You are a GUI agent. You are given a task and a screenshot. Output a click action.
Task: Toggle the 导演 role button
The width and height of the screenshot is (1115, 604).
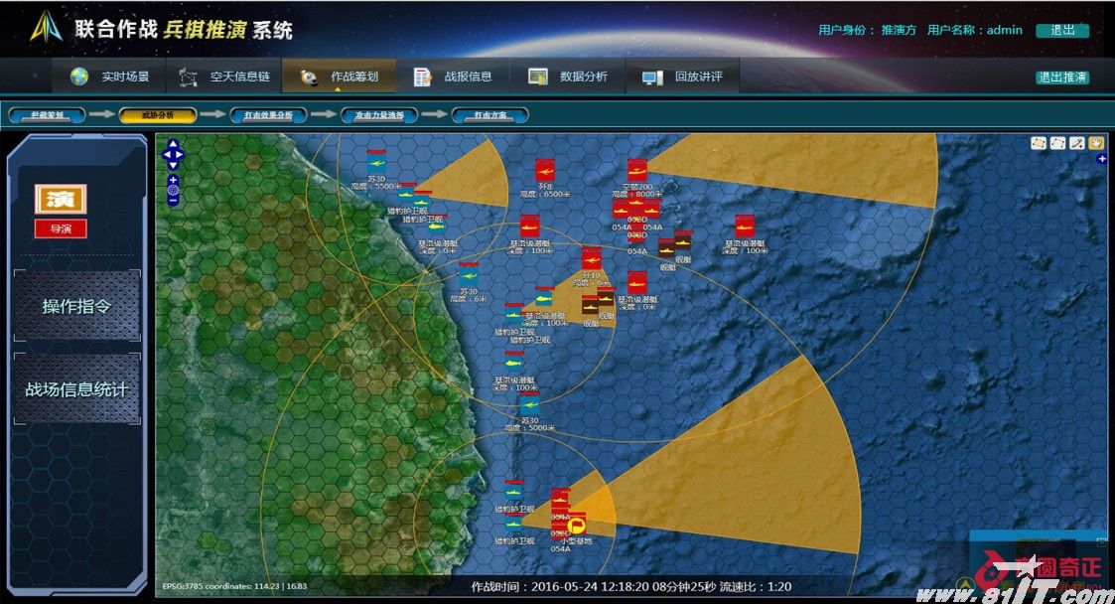(61, 228)
